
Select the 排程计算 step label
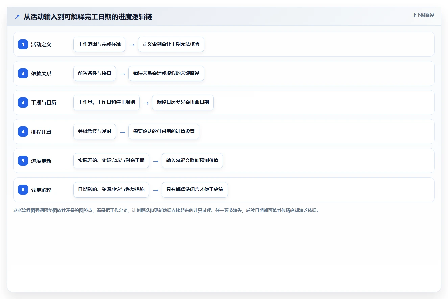coord(41,132)
